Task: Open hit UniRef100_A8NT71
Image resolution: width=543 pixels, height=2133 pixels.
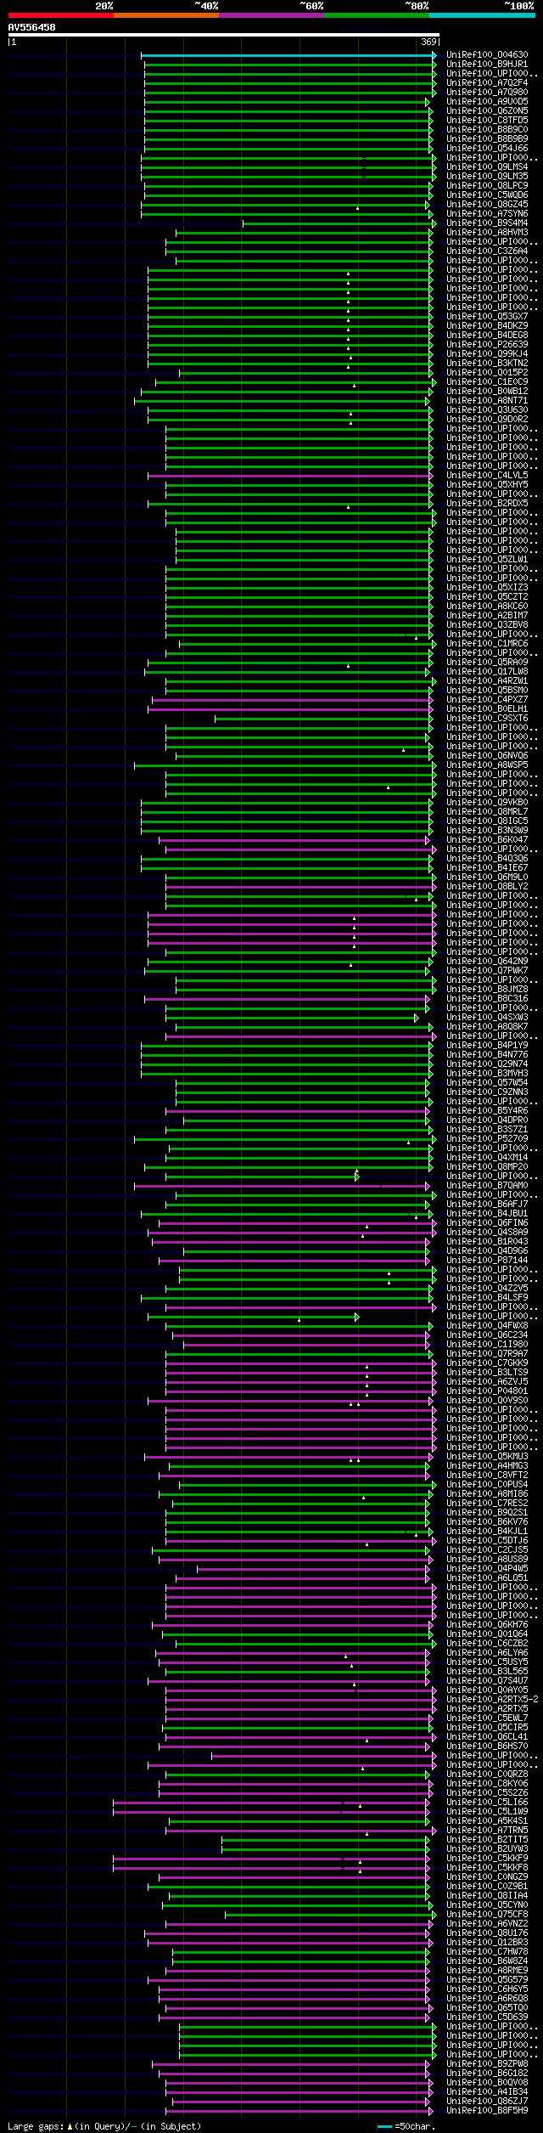Action: [x=487, y=401]
